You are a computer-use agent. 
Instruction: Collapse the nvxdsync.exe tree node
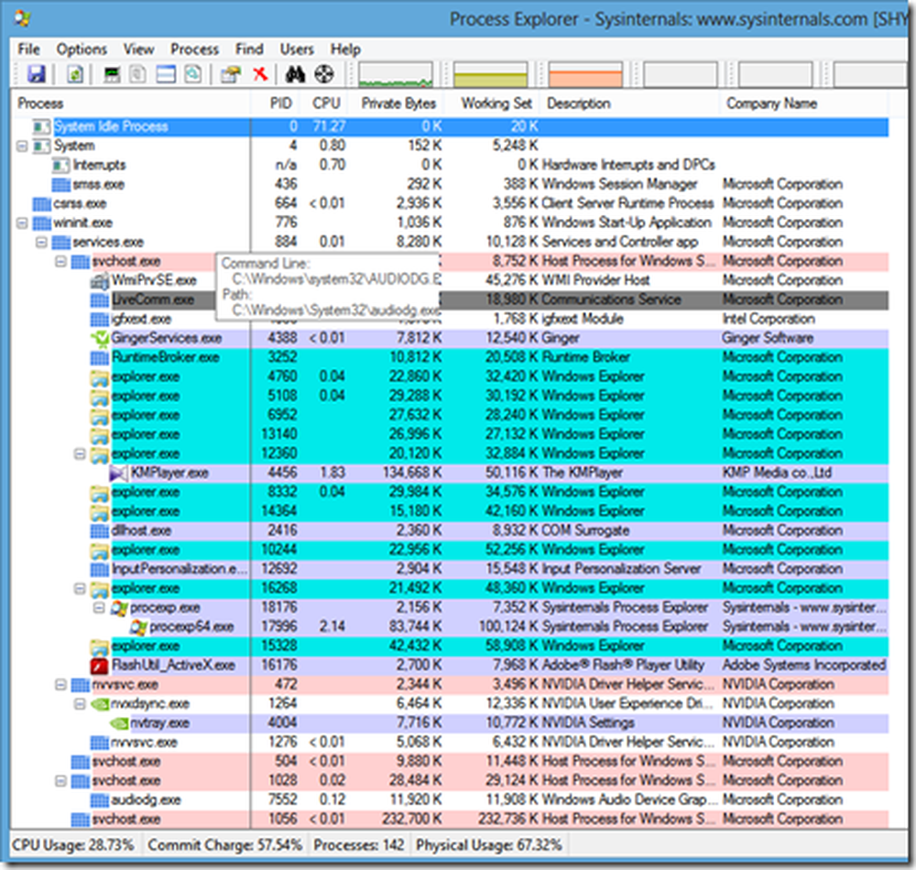pos(80,703)
